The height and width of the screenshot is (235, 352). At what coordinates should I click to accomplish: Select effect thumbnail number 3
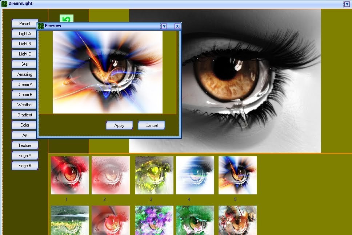pos(154,175)
